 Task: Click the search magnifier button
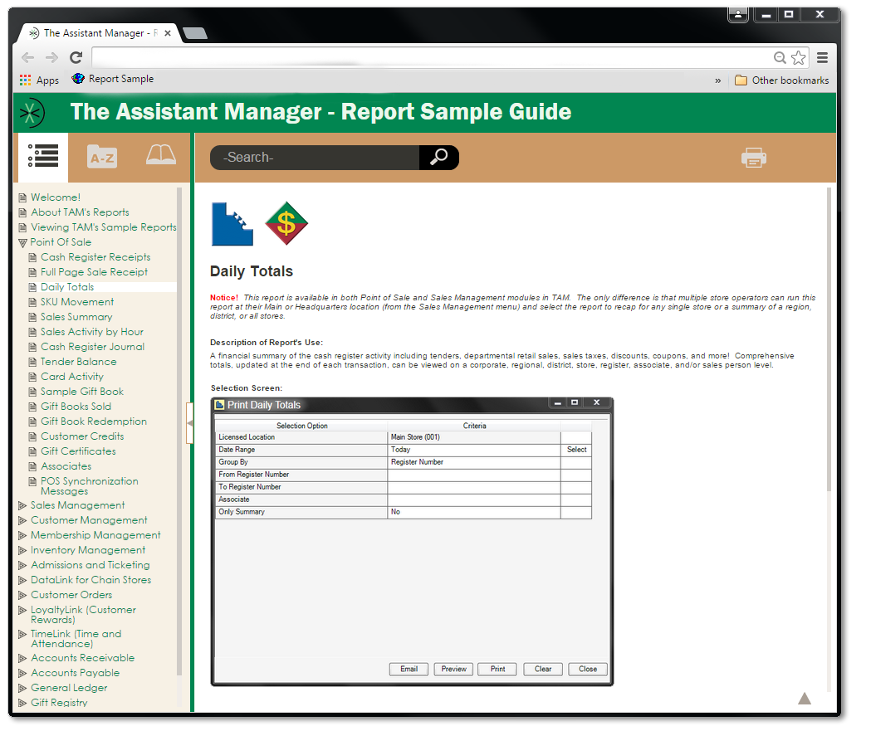(439, 158)
